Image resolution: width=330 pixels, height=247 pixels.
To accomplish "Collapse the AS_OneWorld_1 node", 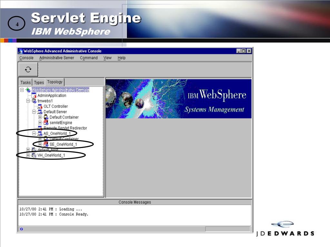I will 34,133.
